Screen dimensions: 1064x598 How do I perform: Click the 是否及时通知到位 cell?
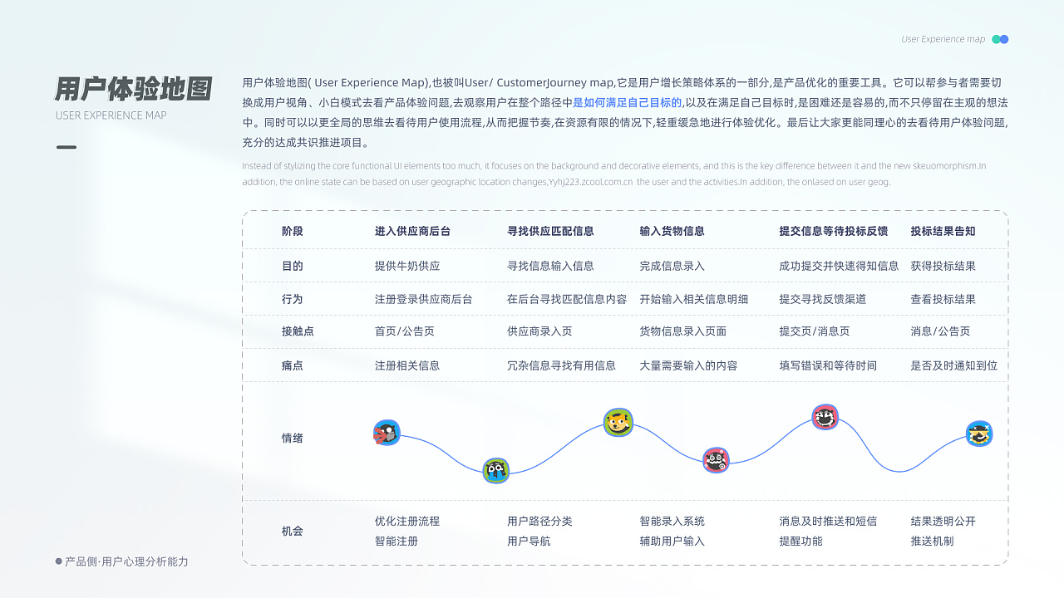tap(954, 365)
